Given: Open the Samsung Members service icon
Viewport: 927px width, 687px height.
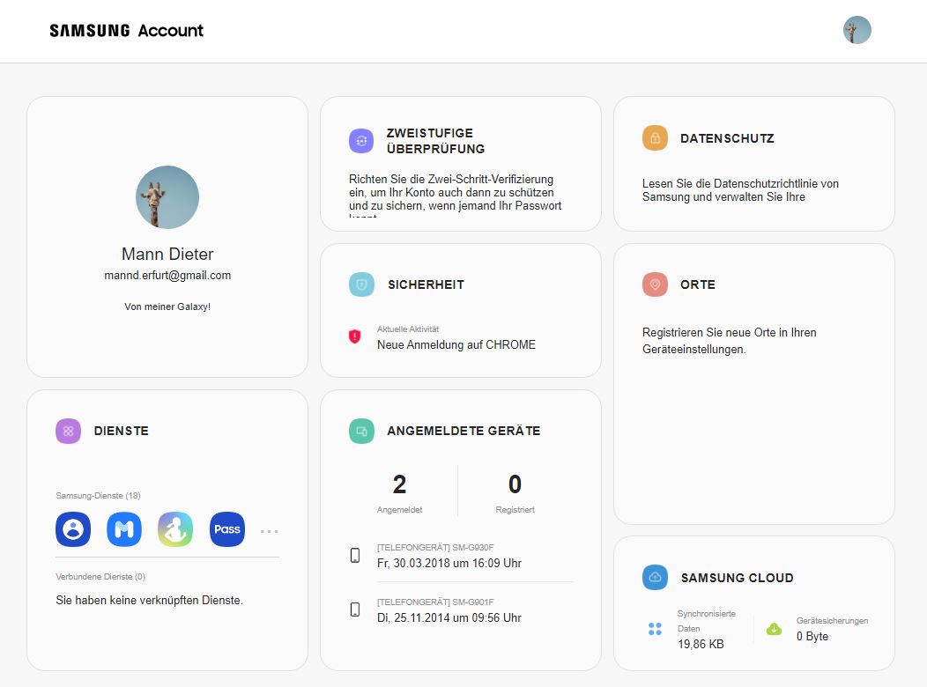Looking at the screenshot, I should coord(124,529).
